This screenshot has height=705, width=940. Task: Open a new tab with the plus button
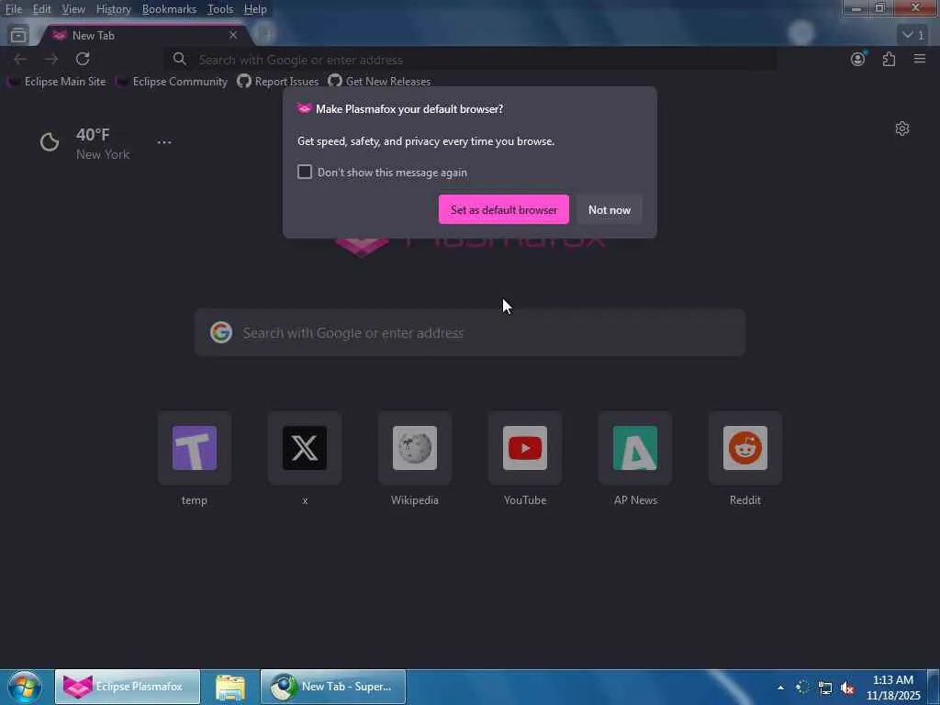(x=267, y=35)
